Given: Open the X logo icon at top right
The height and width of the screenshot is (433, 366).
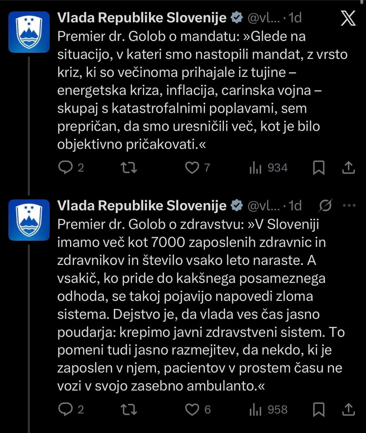Looking at the screenshot, I should pos(348,18).
